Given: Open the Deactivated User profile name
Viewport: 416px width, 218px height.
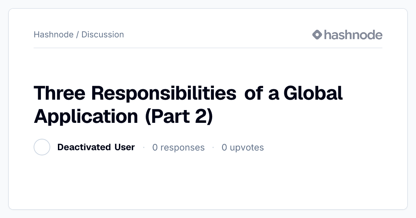Looking at the screenshot, I should coord(96,147).
